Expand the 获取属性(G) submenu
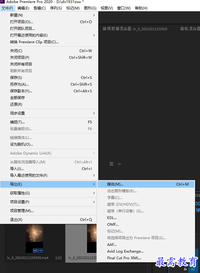The height and width of the screenshot is (273, 200). pyautogui.click(x=49, y=193)
